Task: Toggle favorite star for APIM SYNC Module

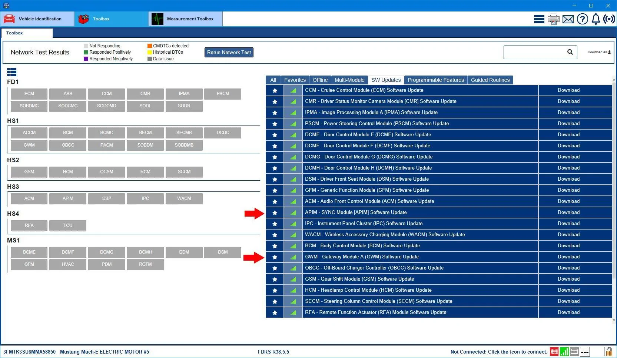Action: (x=275, y=213)
